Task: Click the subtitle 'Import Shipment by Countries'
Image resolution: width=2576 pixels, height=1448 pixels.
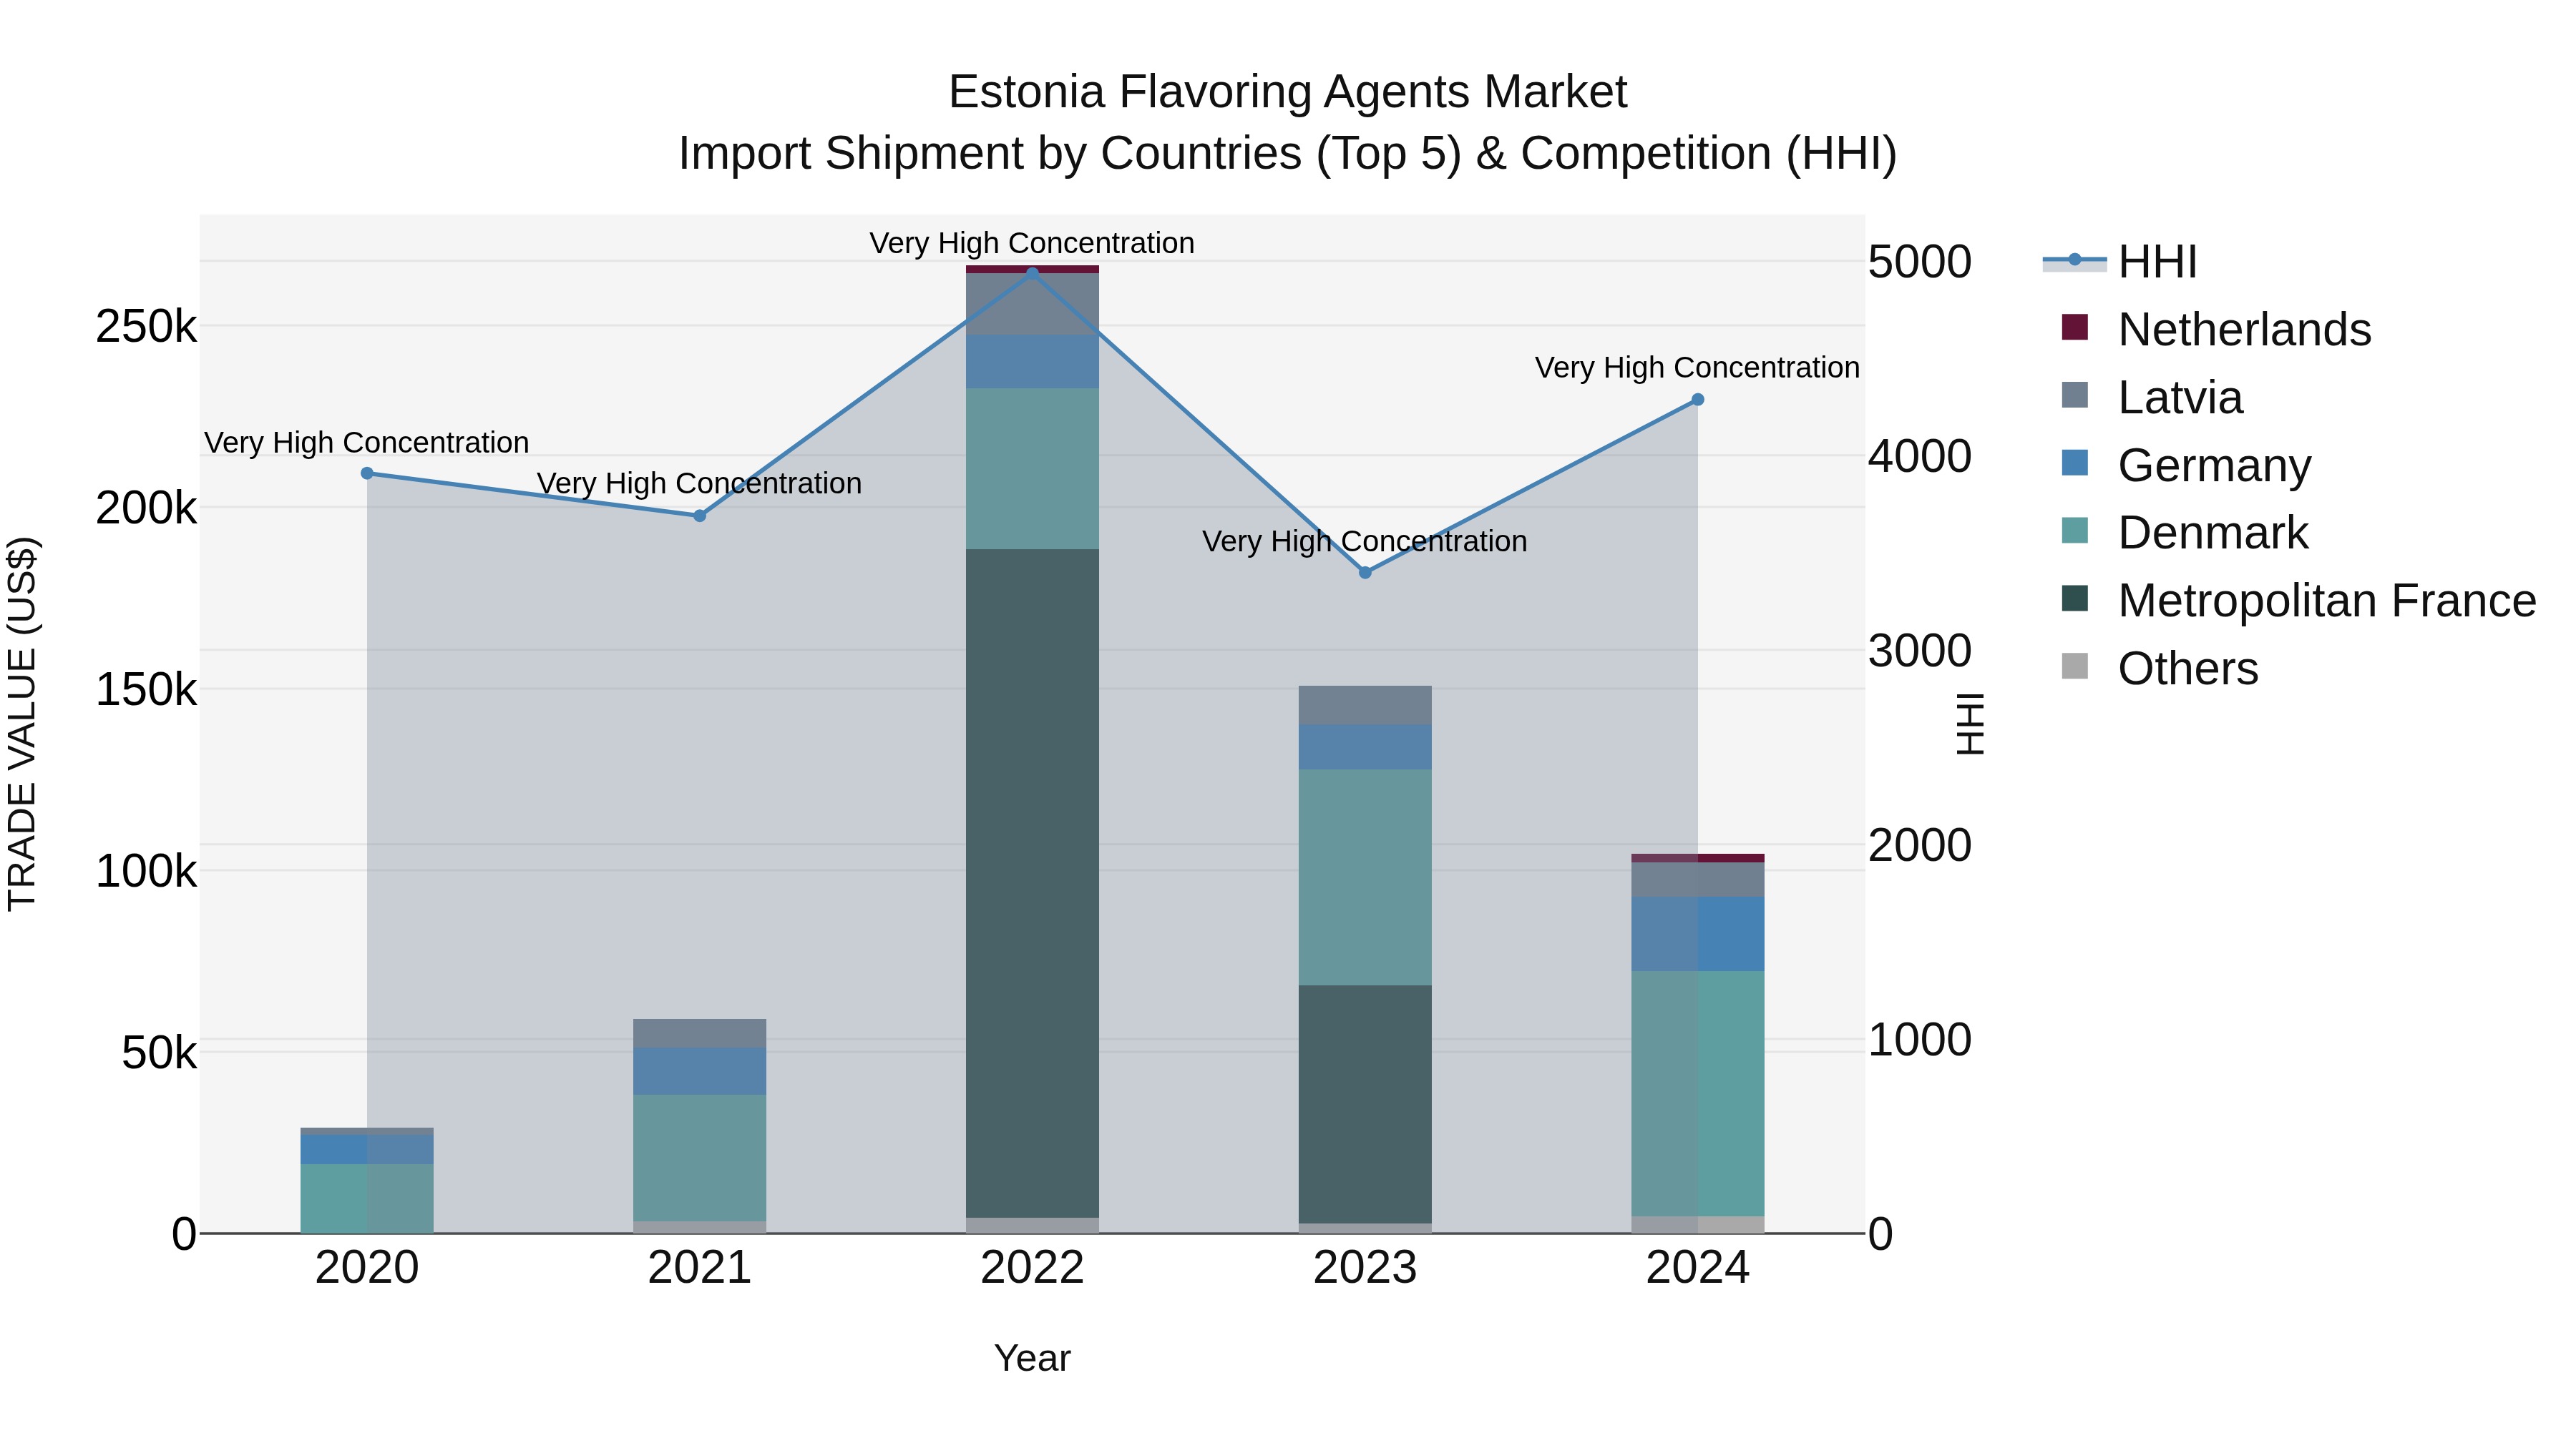Action: click(x=990, y=154)
